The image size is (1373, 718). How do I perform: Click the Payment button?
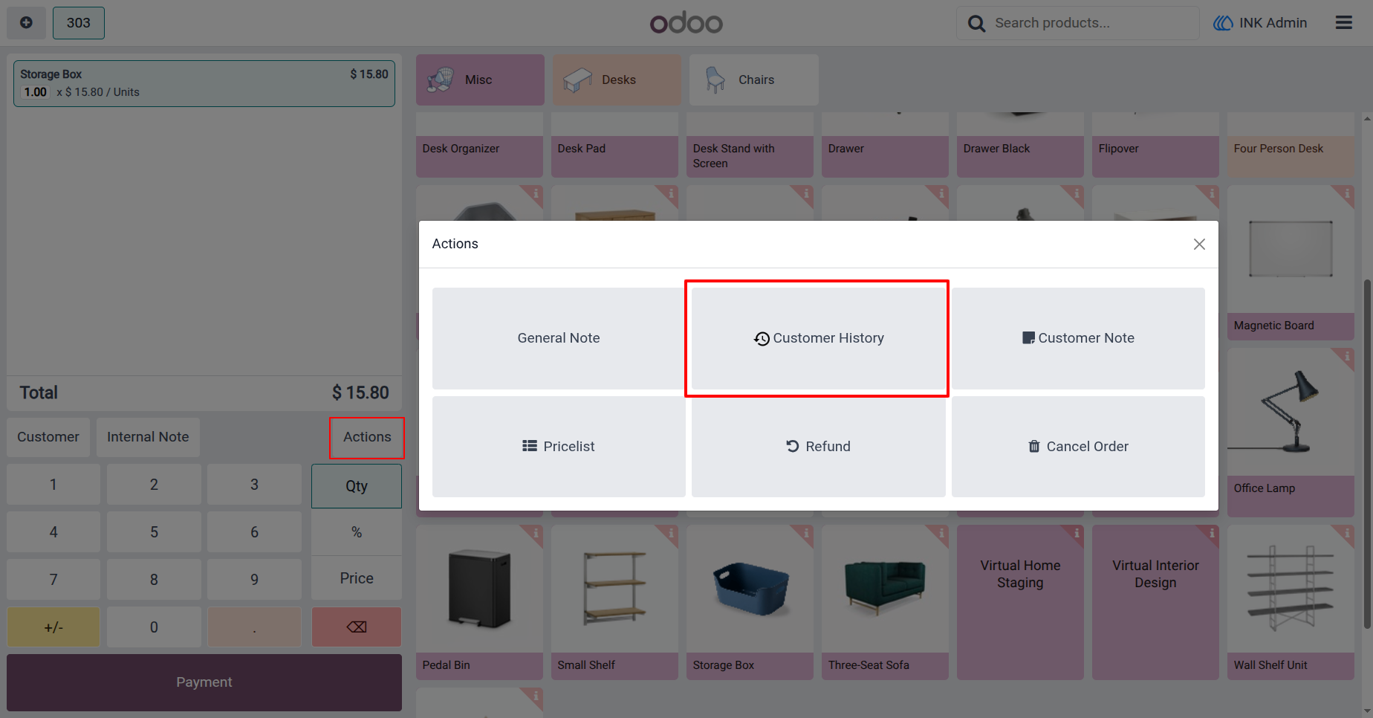click(204, 682)
